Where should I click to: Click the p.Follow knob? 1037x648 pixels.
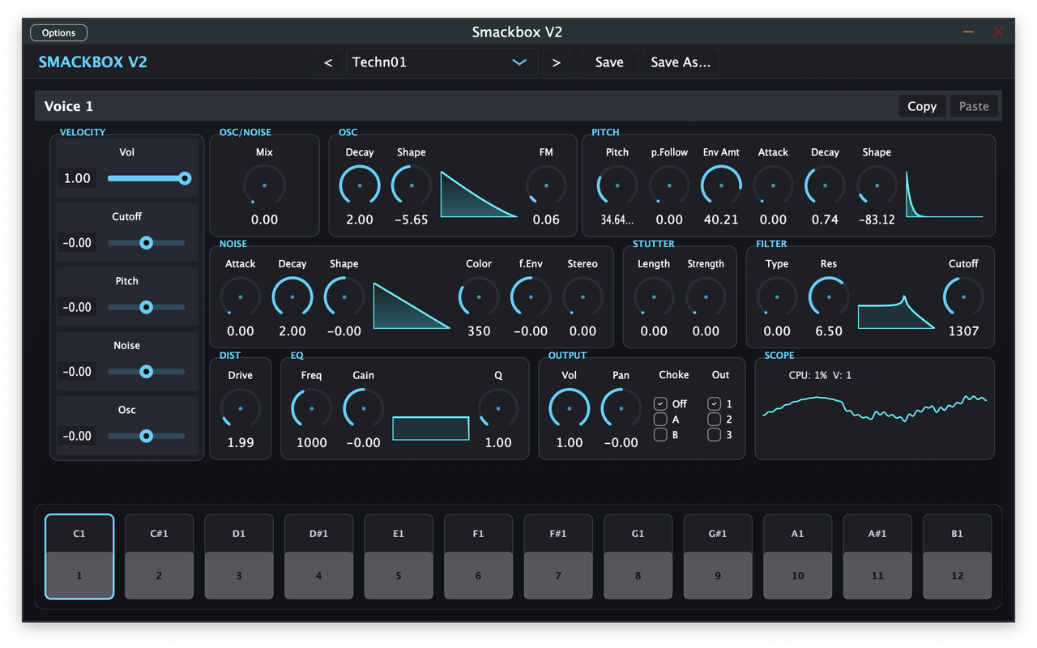tap(669, 185)
